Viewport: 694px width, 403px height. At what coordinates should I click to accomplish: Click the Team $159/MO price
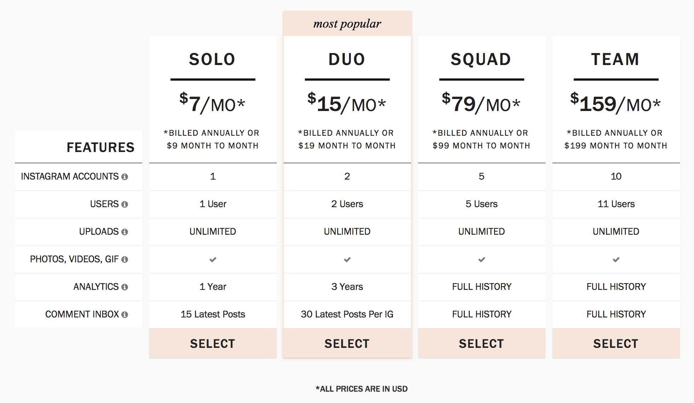tap(615, 103)
